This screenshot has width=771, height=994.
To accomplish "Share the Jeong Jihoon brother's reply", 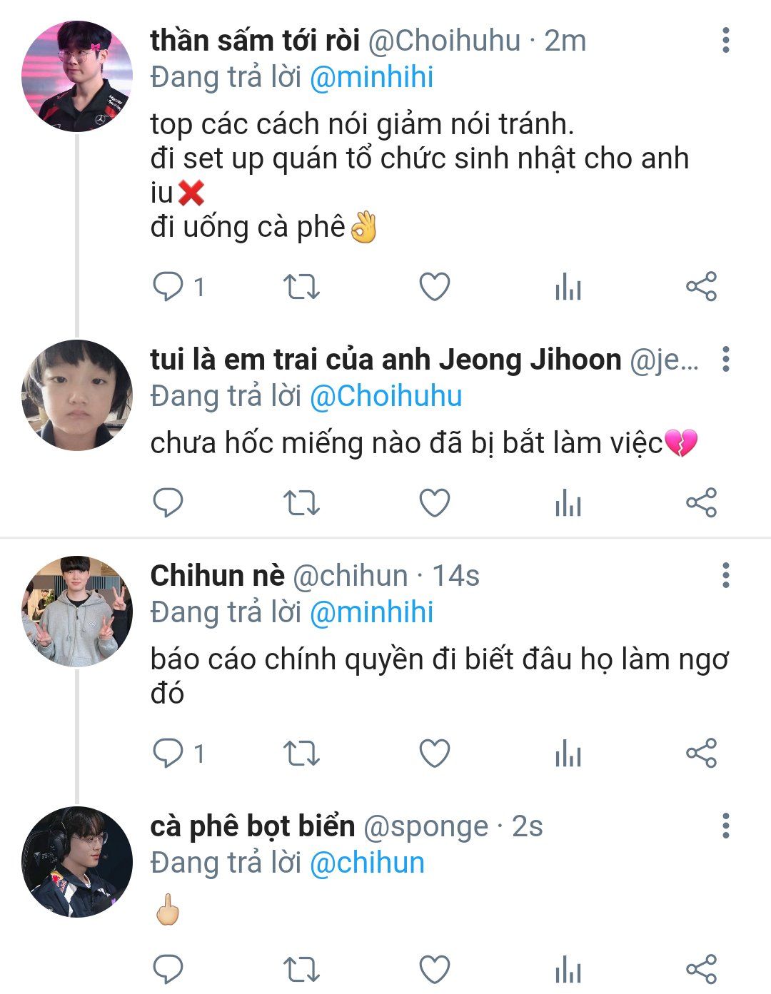I will coord(701,503).
